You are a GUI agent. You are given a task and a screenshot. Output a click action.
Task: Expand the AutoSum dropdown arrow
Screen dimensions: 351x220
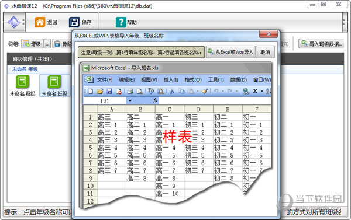pyautogui.click(x=261, y=91)
